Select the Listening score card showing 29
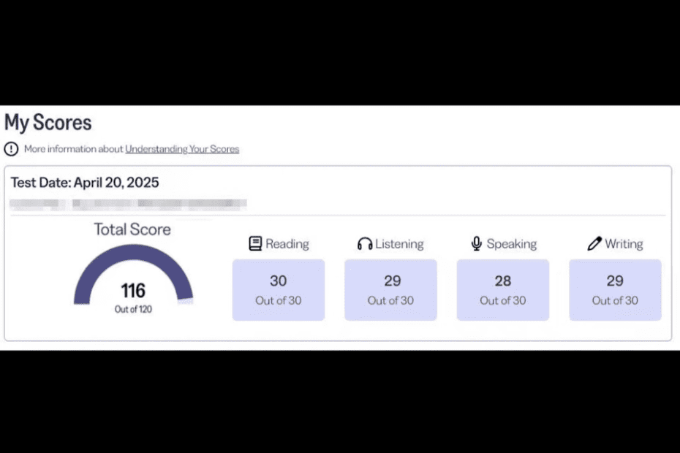This screenshot has height=453, width=680. tap(390, 290)
